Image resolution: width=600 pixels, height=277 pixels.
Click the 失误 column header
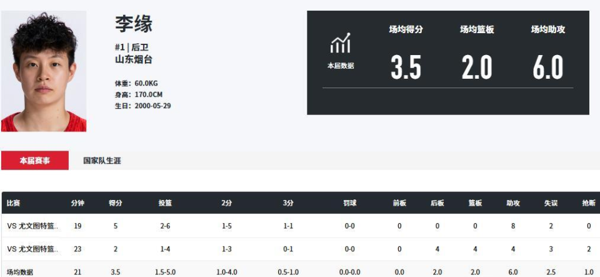click(551, 203)
